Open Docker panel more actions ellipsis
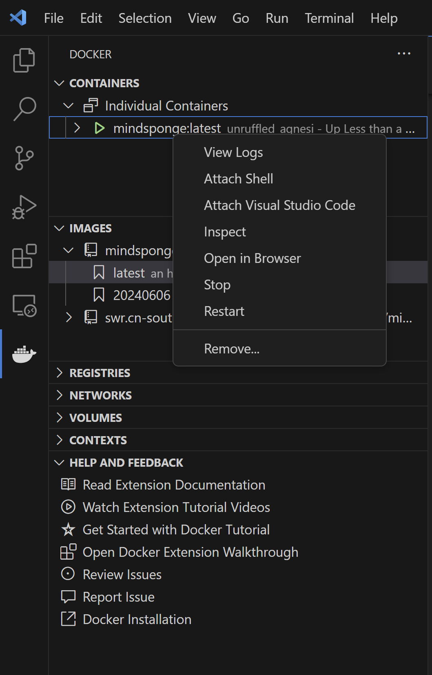Viewport: 432px width, 675px height. point(404,54)
